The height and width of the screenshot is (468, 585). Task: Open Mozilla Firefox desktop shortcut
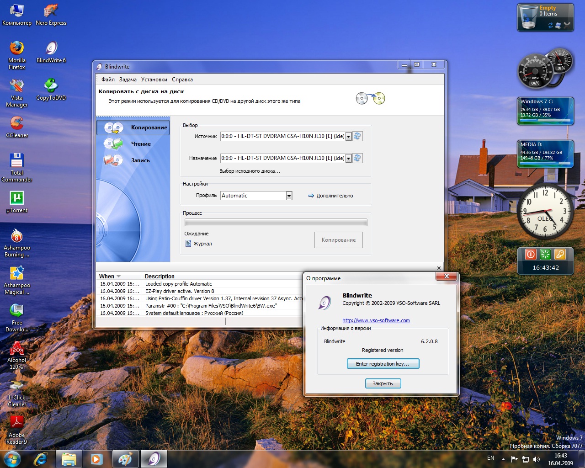(x=17, y=55)
